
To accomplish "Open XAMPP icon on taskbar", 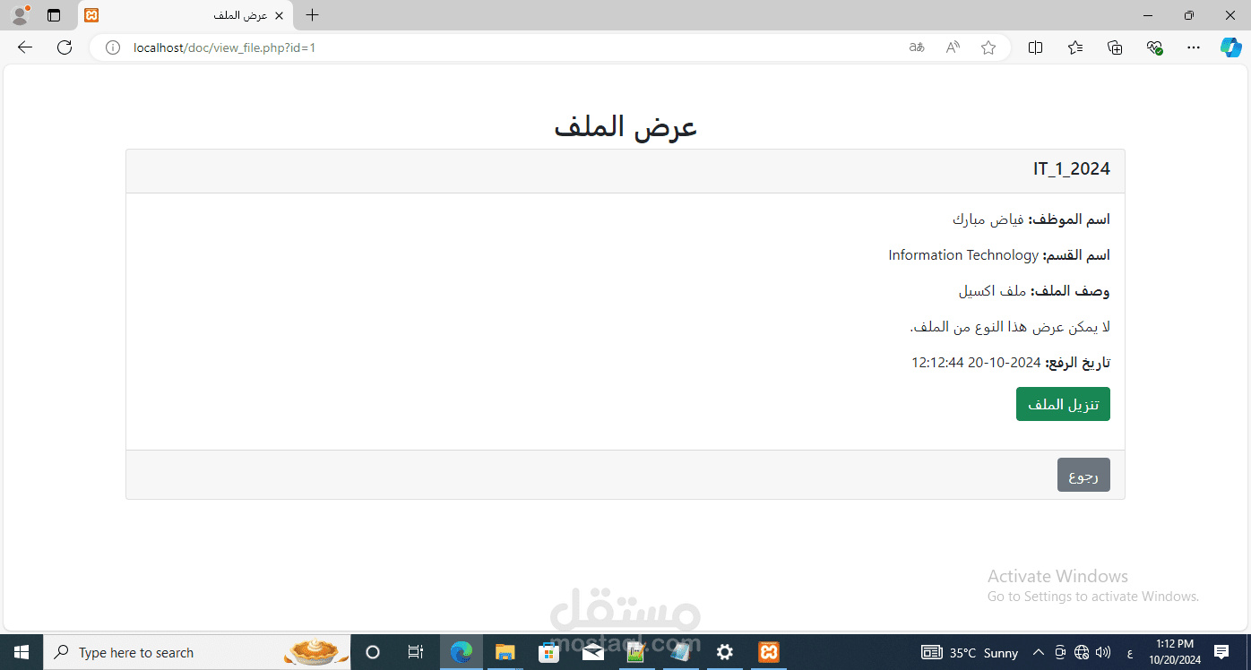I will [769, 652].
